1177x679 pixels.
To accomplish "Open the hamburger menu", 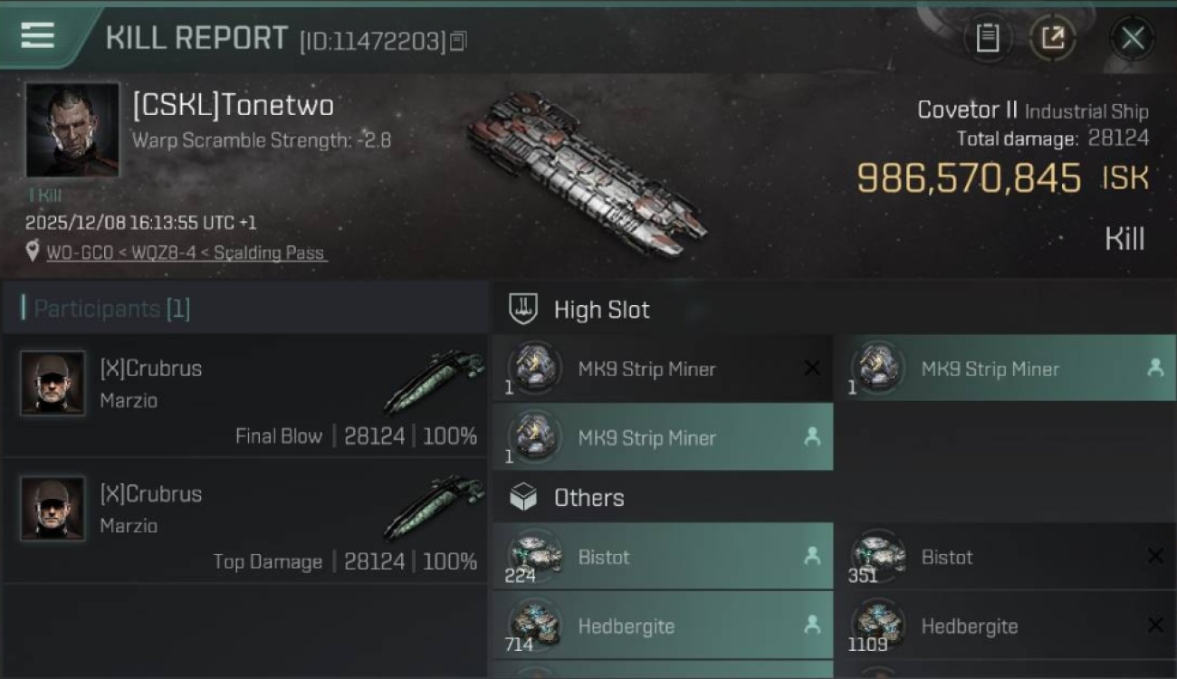I will pyautogui.click(x=37, y=36).
